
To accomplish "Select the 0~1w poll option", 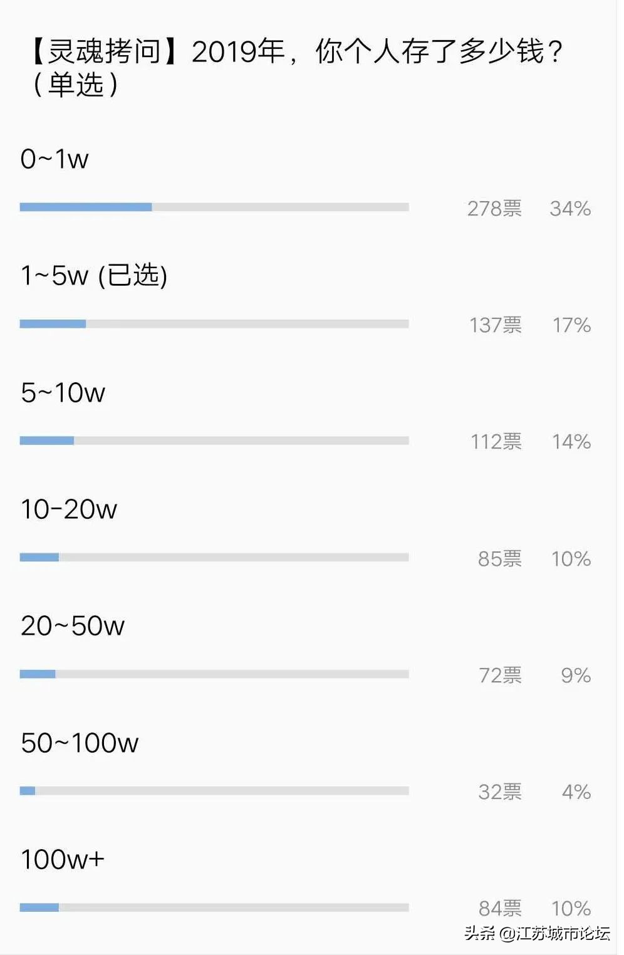I will tap(55, 159).
